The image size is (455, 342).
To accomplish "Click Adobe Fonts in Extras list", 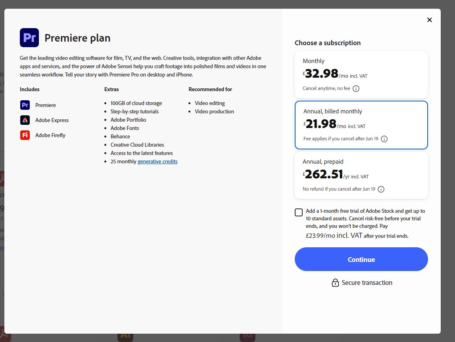I will click(x=125, y=128).
